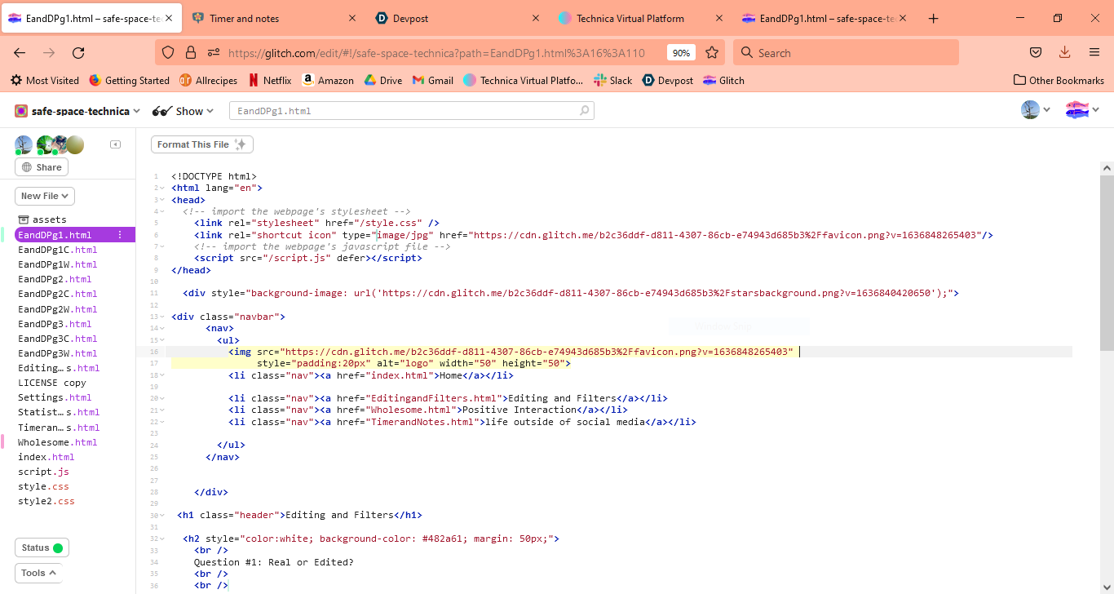1114x594 pixels.
Task: Open the Glitch bookmark
Action: 723,80
